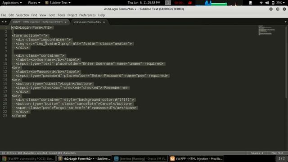
Task: Open the Spaces: 2 indentation selector
Action: click(257, 153)
